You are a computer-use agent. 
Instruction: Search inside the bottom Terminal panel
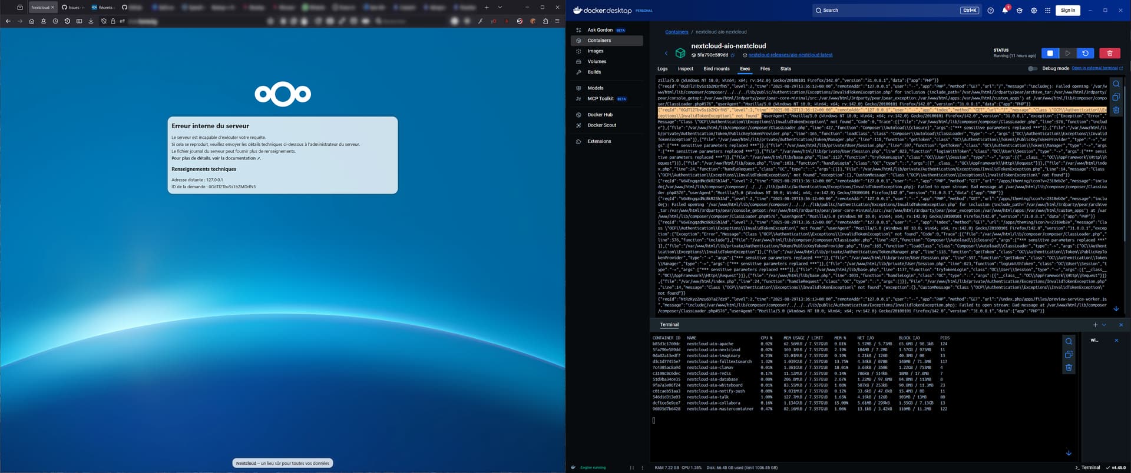pyautogui.click(x=1069, y=341)
